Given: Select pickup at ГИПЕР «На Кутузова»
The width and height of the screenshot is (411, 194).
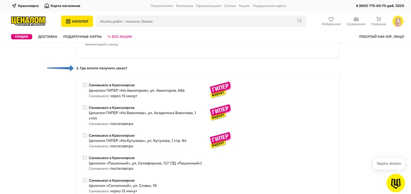Looking at the screenshot, I should (x=84, y=135).
